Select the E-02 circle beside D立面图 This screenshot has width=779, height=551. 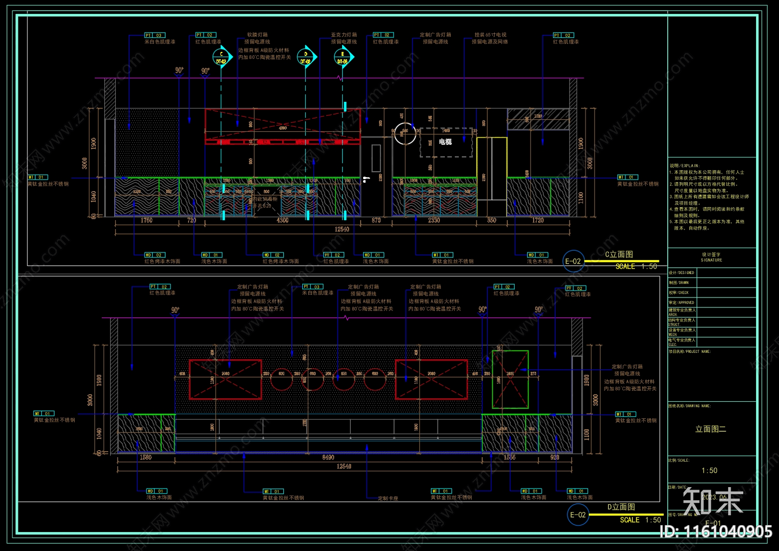click(578, 515)
